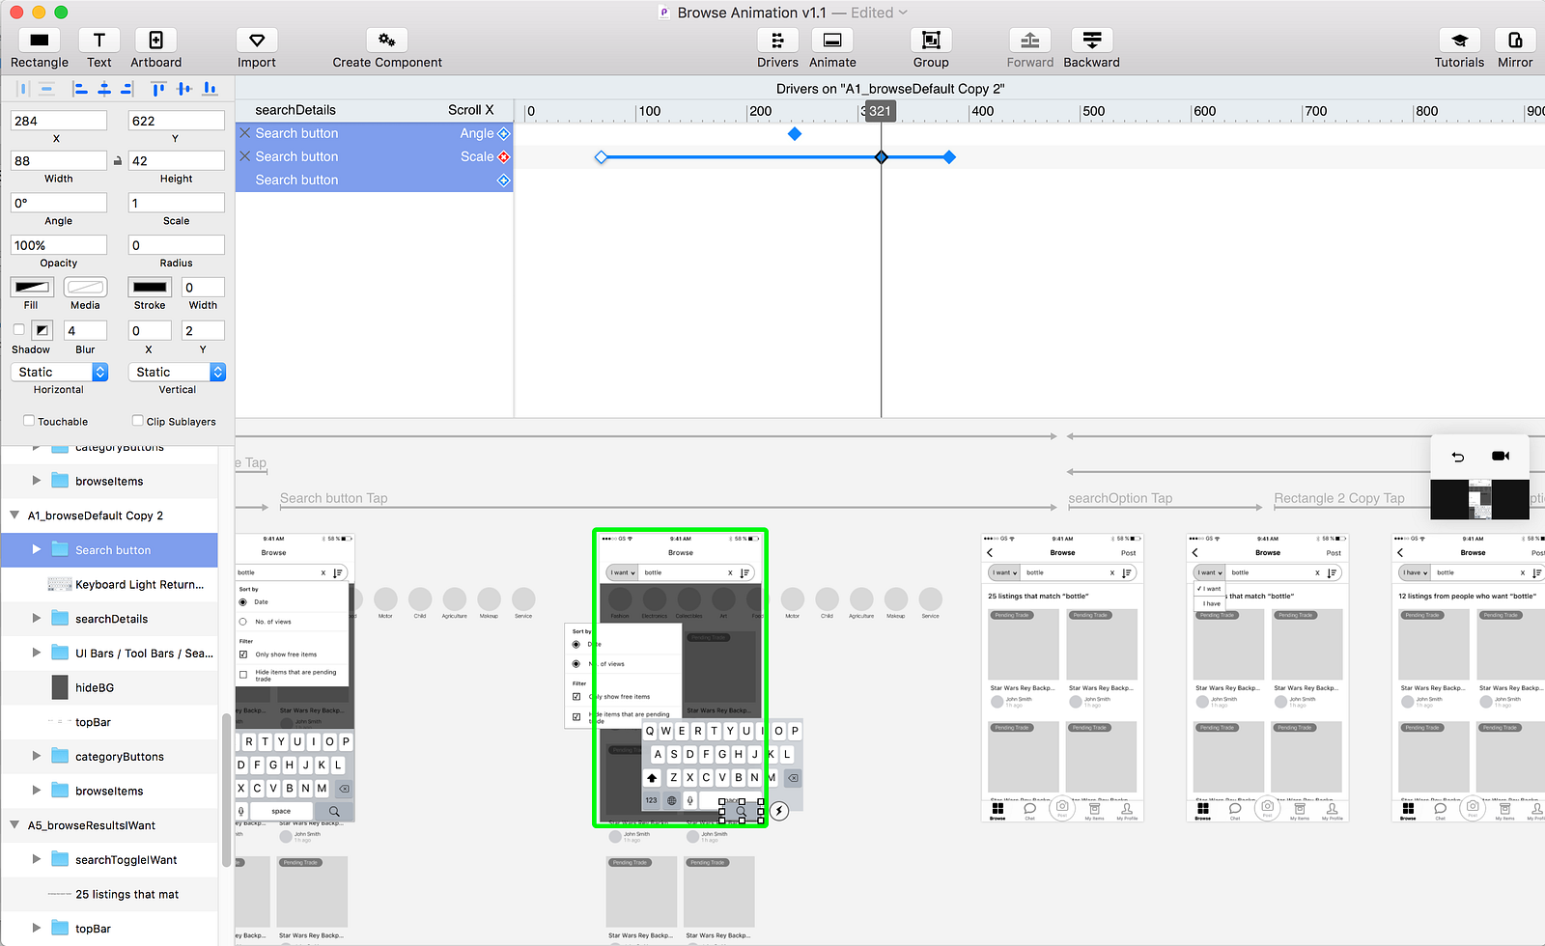The image size is (1545, 946).
Task: Select the Rectangle 2 Copy Tap transition
Action: (x=1339, y=498)
